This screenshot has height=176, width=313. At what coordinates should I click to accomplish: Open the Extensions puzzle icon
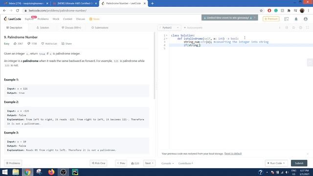pos(289,11)
